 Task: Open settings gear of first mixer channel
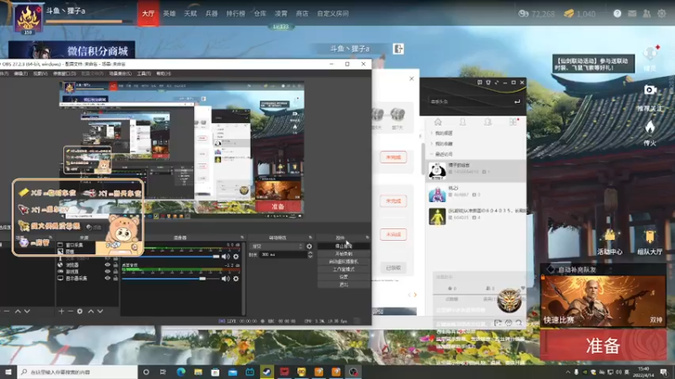click(x=236, y=257)
